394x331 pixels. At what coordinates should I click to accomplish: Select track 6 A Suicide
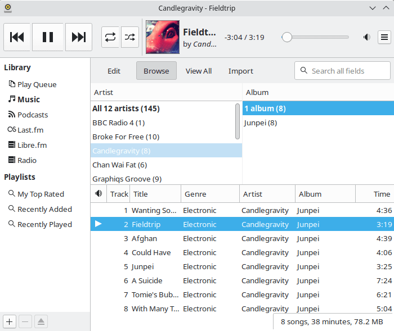242,280
